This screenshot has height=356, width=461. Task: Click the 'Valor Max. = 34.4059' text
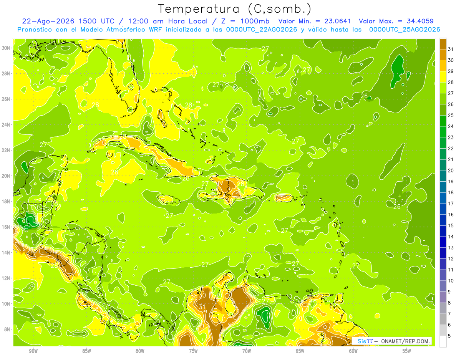pos(396,21)
